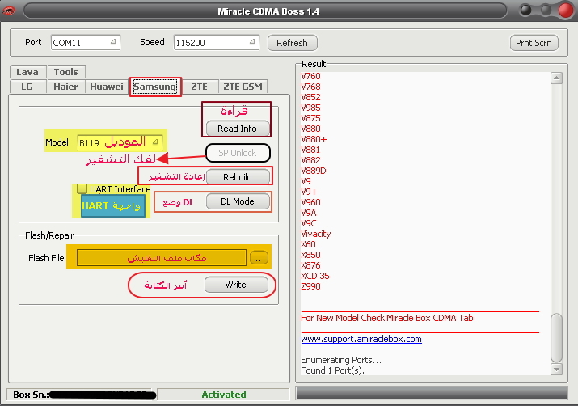578x406 pixels.
Task: Select the Samsung tab
Action: point(155,87)
